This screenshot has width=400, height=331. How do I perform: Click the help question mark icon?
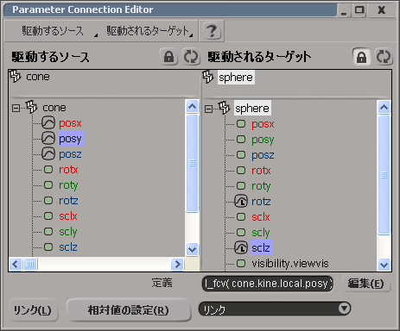point(212,31)
